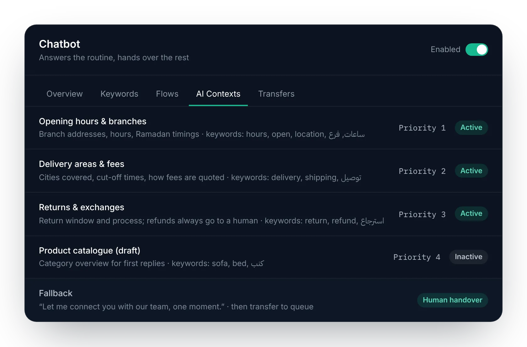This screenshot has height=347, width=527.
Task: Switch to the Overview tab
Action: 65,94
